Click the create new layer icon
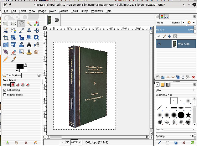The width and height of the screenshot is (197, 146). pyautogui.click(x=158, y=77)
